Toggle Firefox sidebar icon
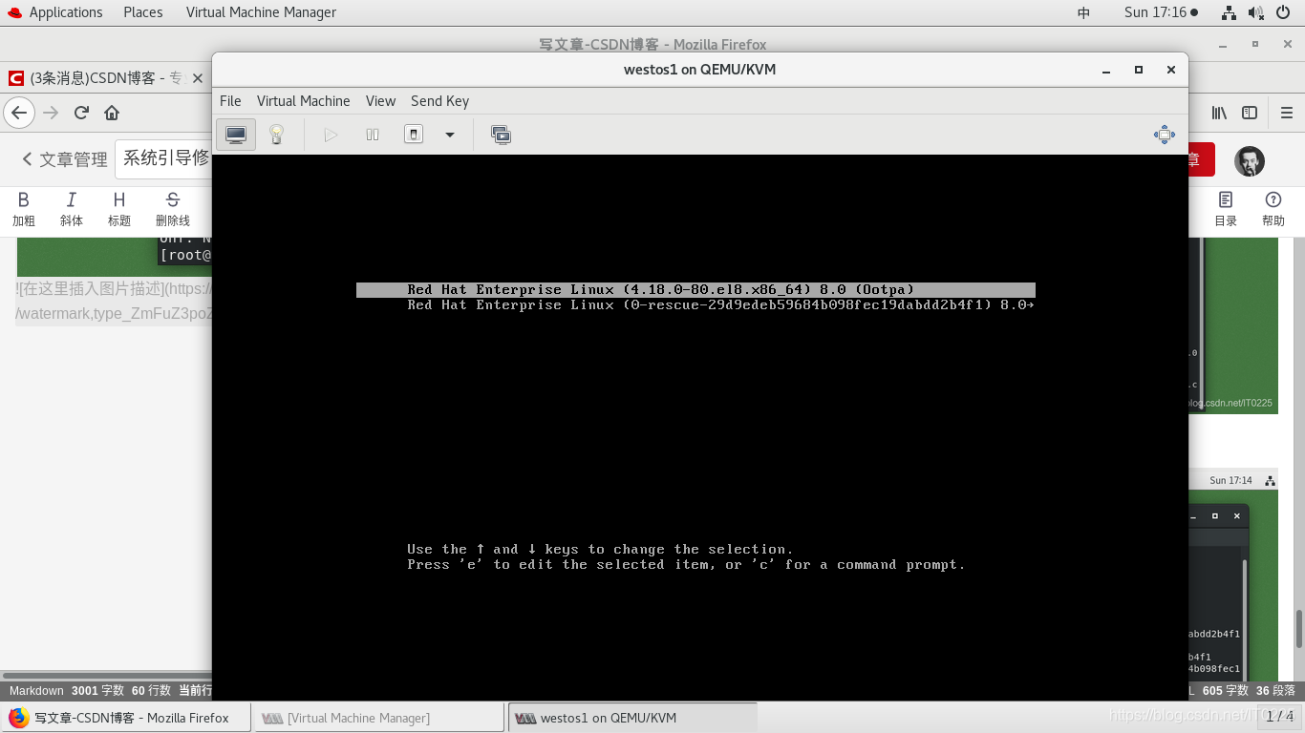 (x=1250, y=113)
